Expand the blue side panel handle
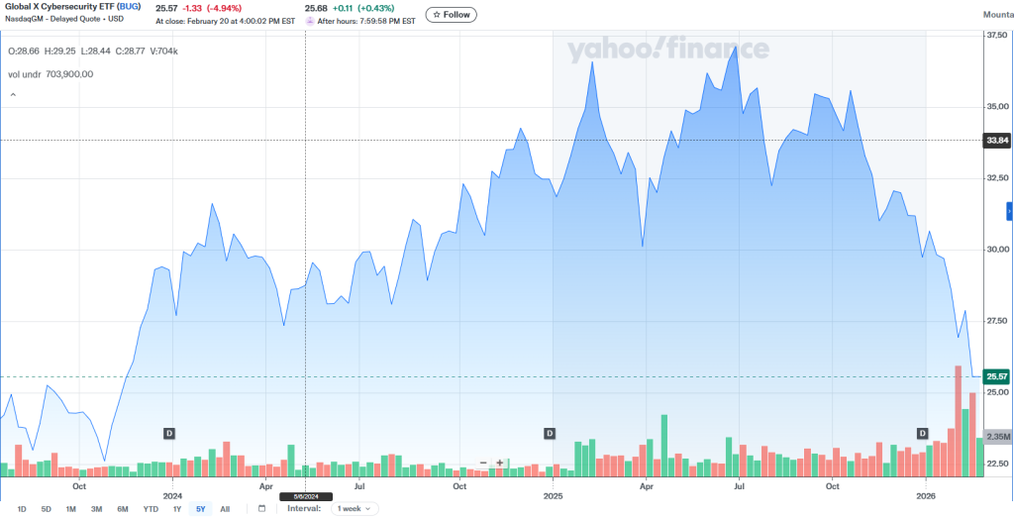Viewport: 1014px width, 520px height. point(1009,212)
